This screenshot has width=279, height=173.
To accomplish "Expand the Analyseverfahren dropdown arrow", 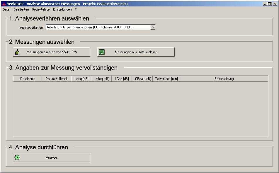I will coord(153,27).
